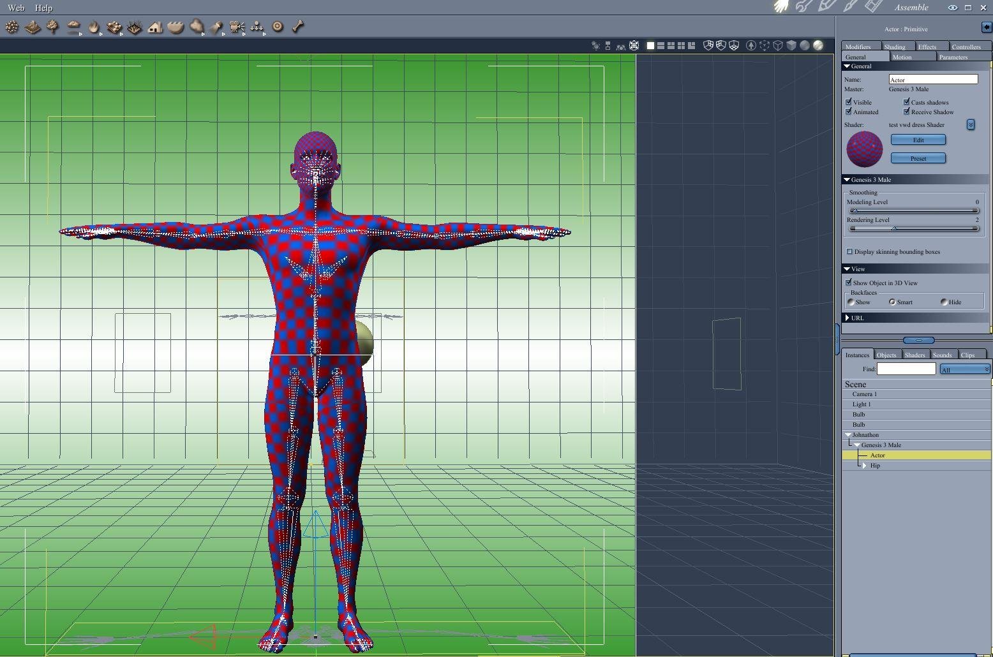993x657 pixels.
Task: Expand the URL section
Action: 847,318
